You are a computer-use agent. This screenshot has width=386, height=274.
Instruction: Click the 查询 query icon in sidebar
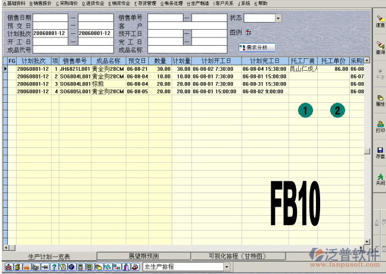pos(380,45)
